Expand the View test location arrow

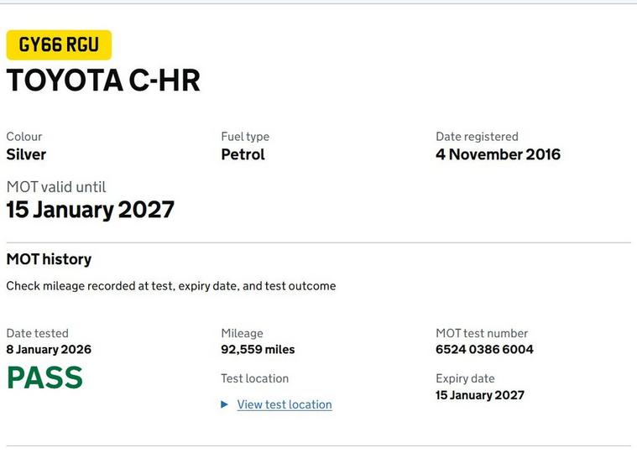click(224, 404)
